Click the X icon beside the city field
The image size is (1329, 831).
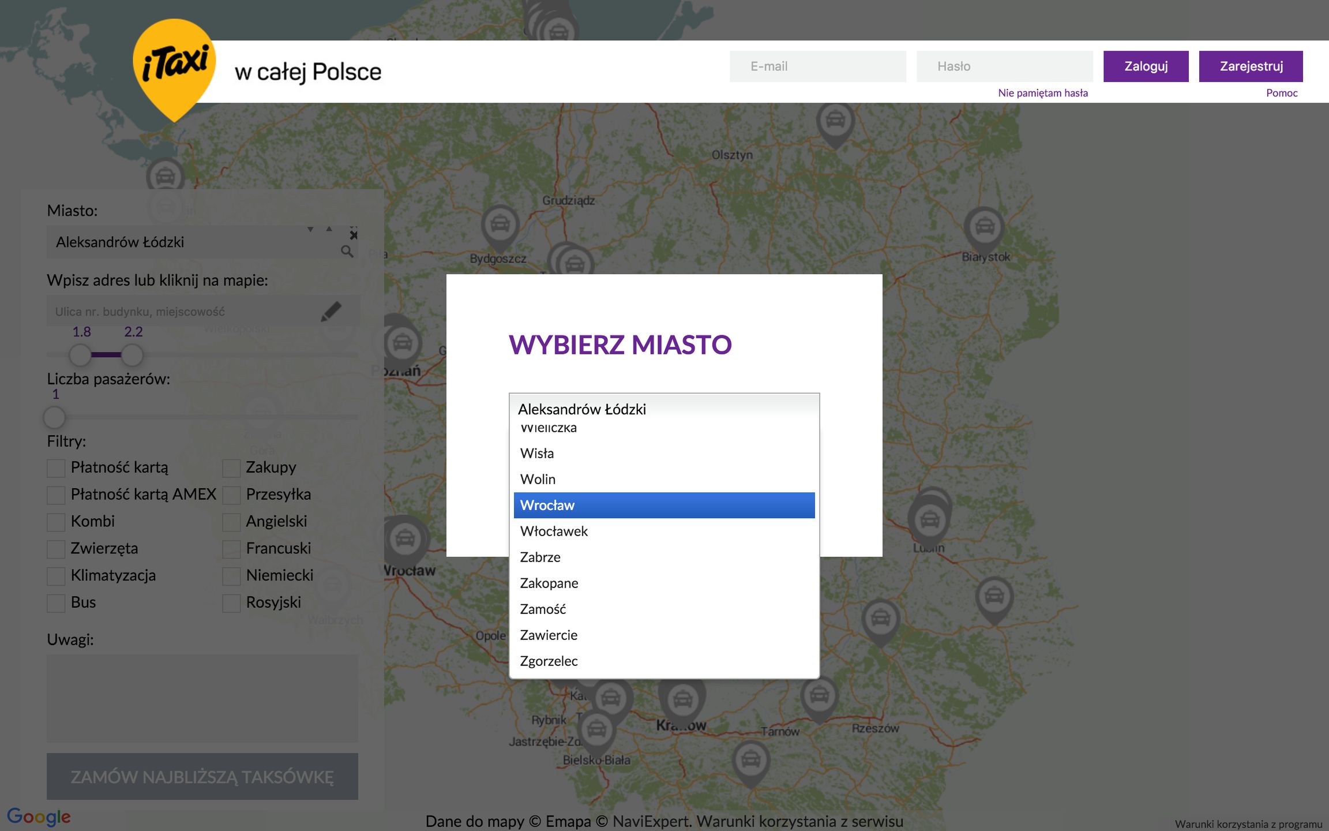pyautogui.click(x=354, y=235)
